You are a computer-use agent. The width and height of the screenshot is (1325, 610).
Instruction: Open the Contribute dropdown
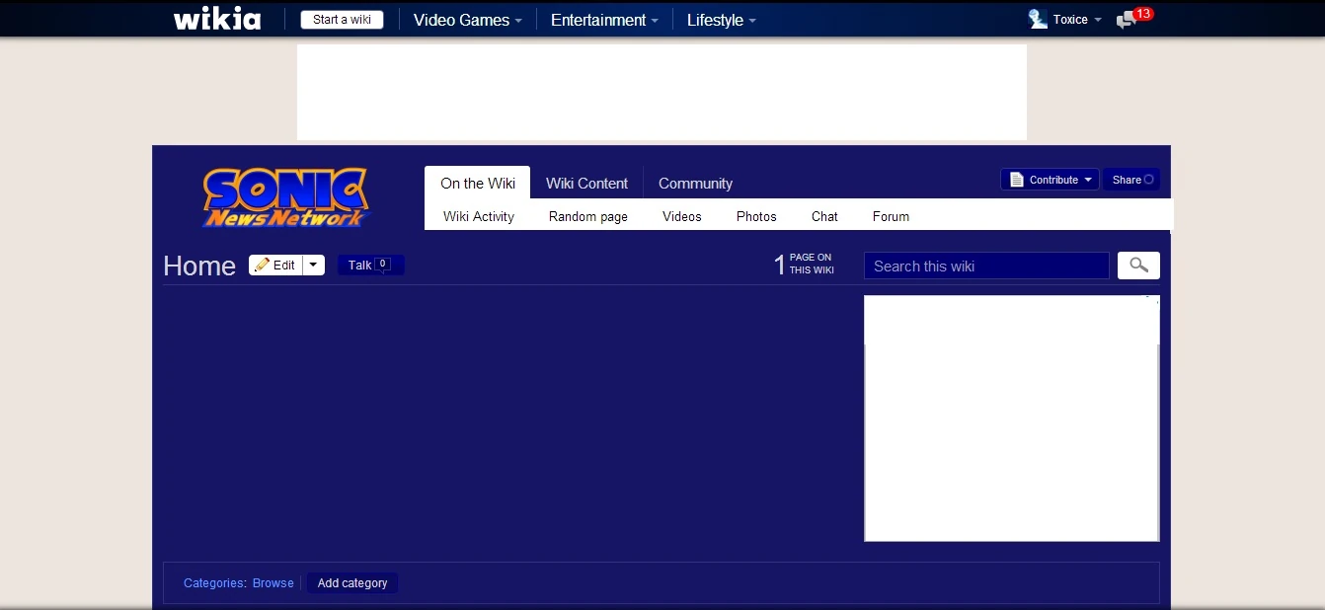(1050, 180)
